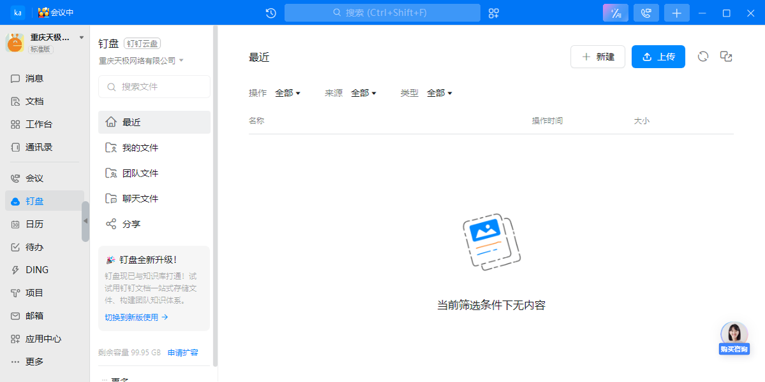The image size is (765, 382).
Task: Select the 日历 calendar icon
Action: click(x=15, y=223)
